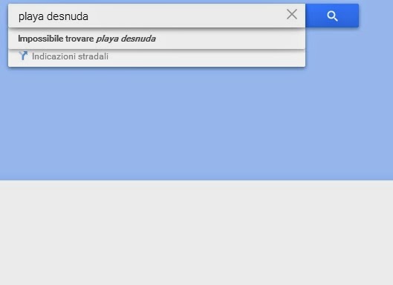Image resolution: width=393 pixels, height=285 pixels.
Task: Place cursor on the word desnuda in search field
Action: pos(68,16)
